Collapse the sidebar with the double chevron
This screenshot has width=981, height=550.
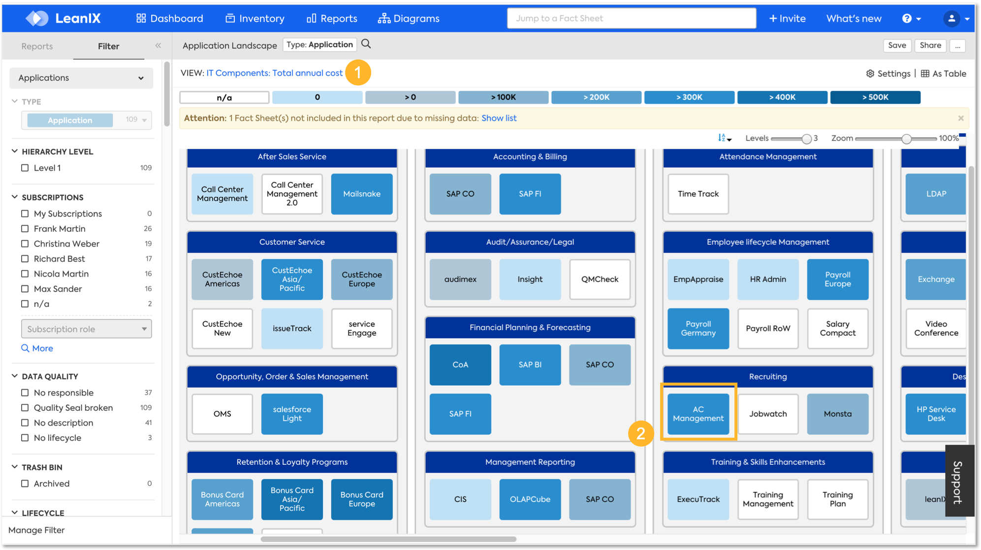[x=158, y=46]
